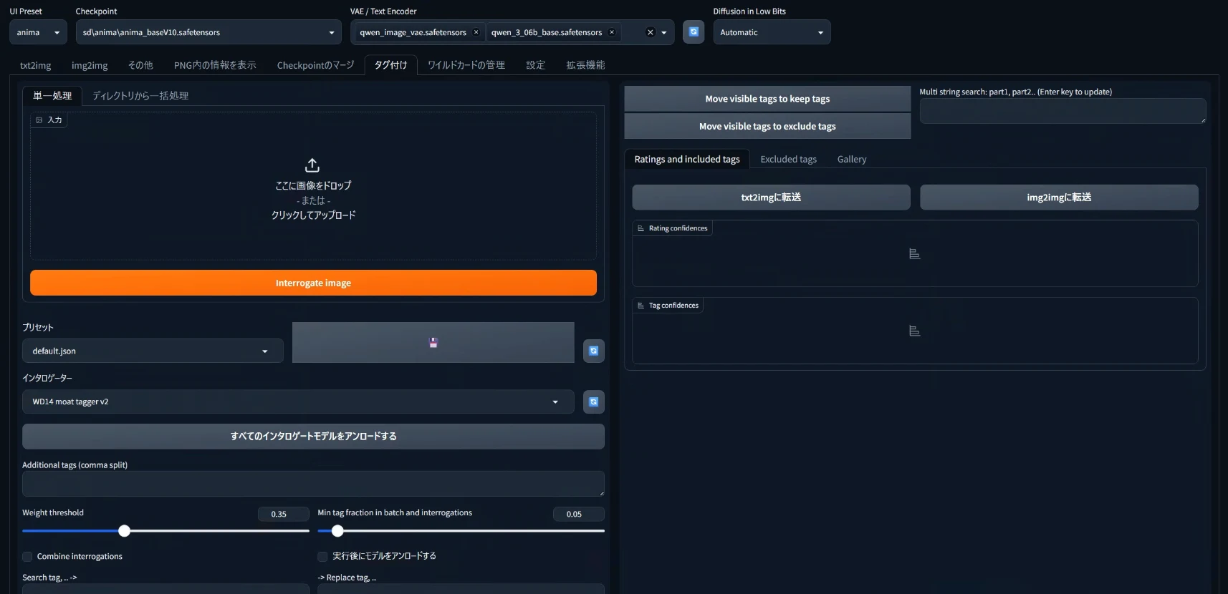The height and width of the screenshot is (594, 1228).
Task: Click the Multi string search field
Action: click(1062, 111)
